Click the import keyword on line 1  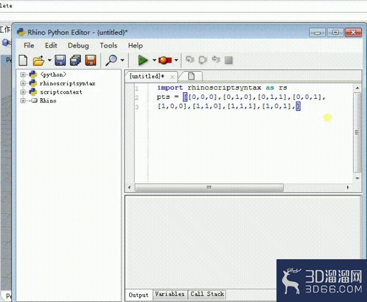[170, 88]
